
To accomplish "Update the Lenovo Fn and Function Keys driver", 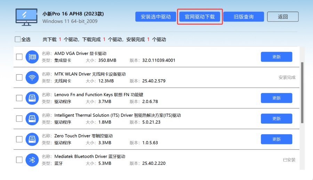I will (276, 98).
